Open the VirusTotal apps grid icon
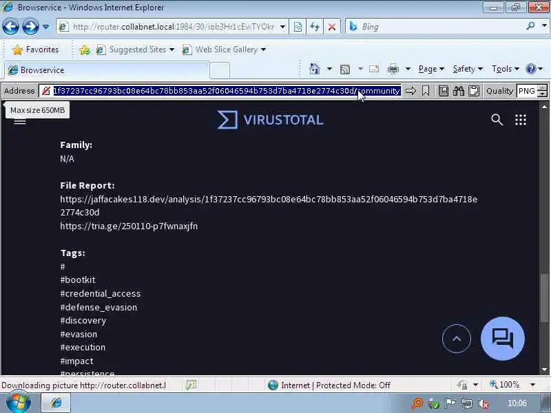Viewport: 551px width, 413px height. 521,120
